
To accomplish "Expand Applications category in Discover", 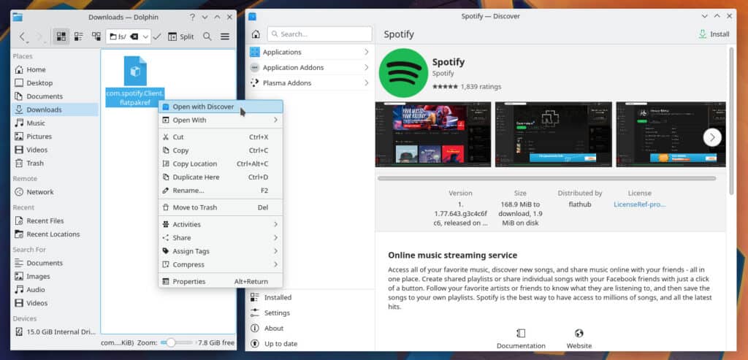I will (x=310, y=52).
